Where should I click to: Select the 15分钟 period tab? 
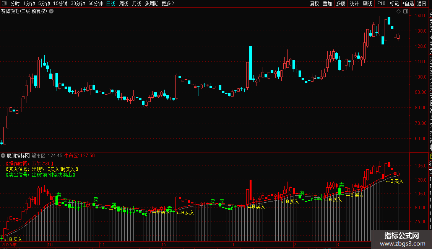pos(60,3)
